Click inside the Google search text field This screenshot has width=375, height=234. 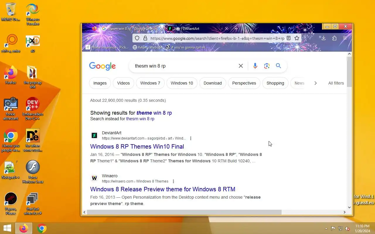(185, 66)
